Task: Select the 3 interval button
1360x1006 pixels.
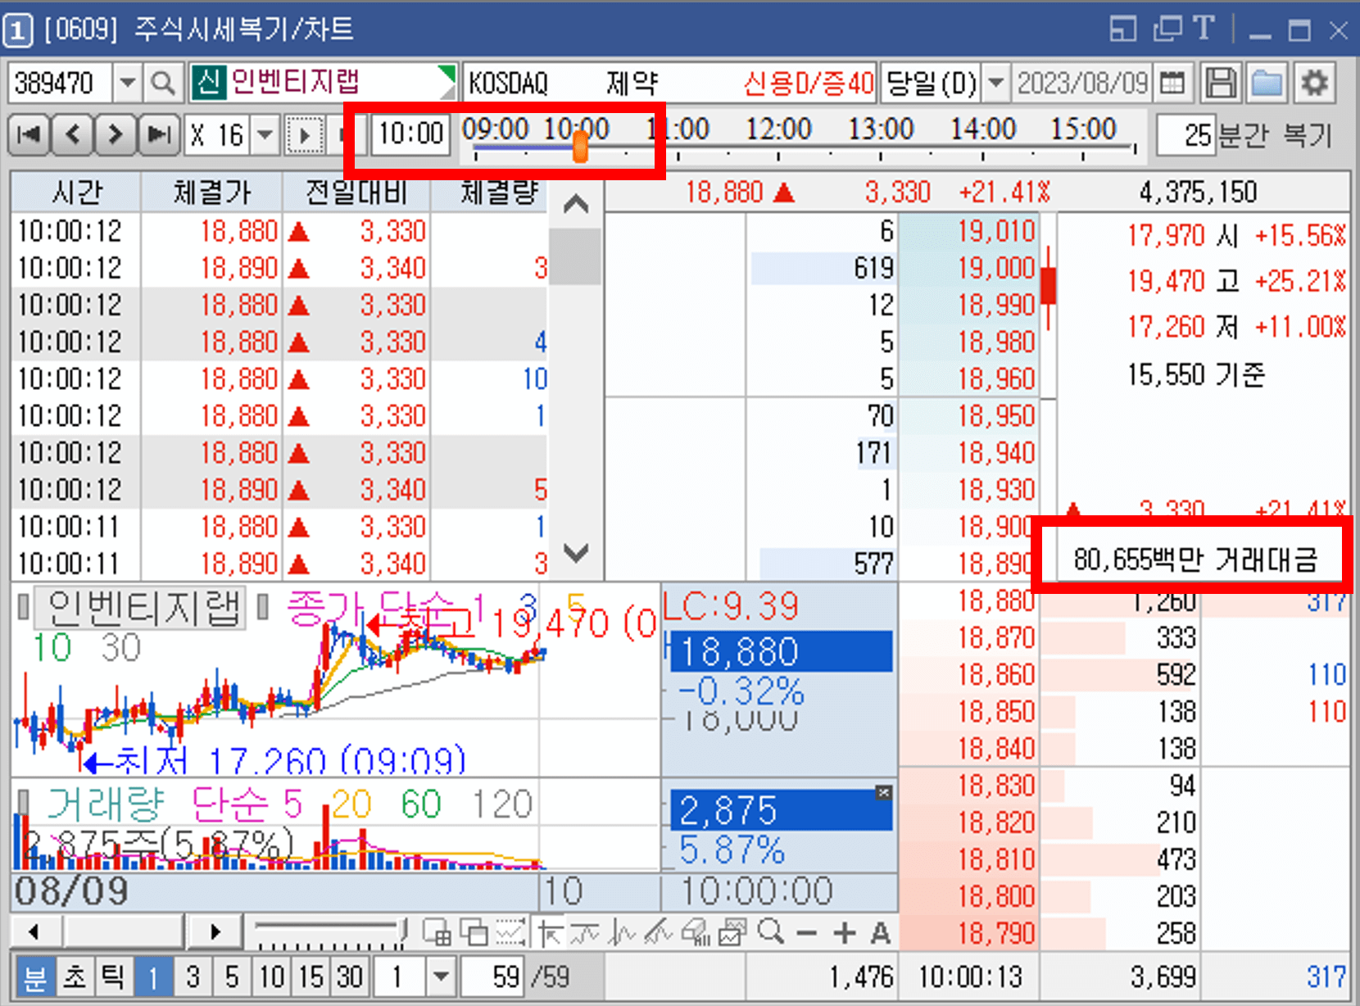Action: tap(193, 977)
